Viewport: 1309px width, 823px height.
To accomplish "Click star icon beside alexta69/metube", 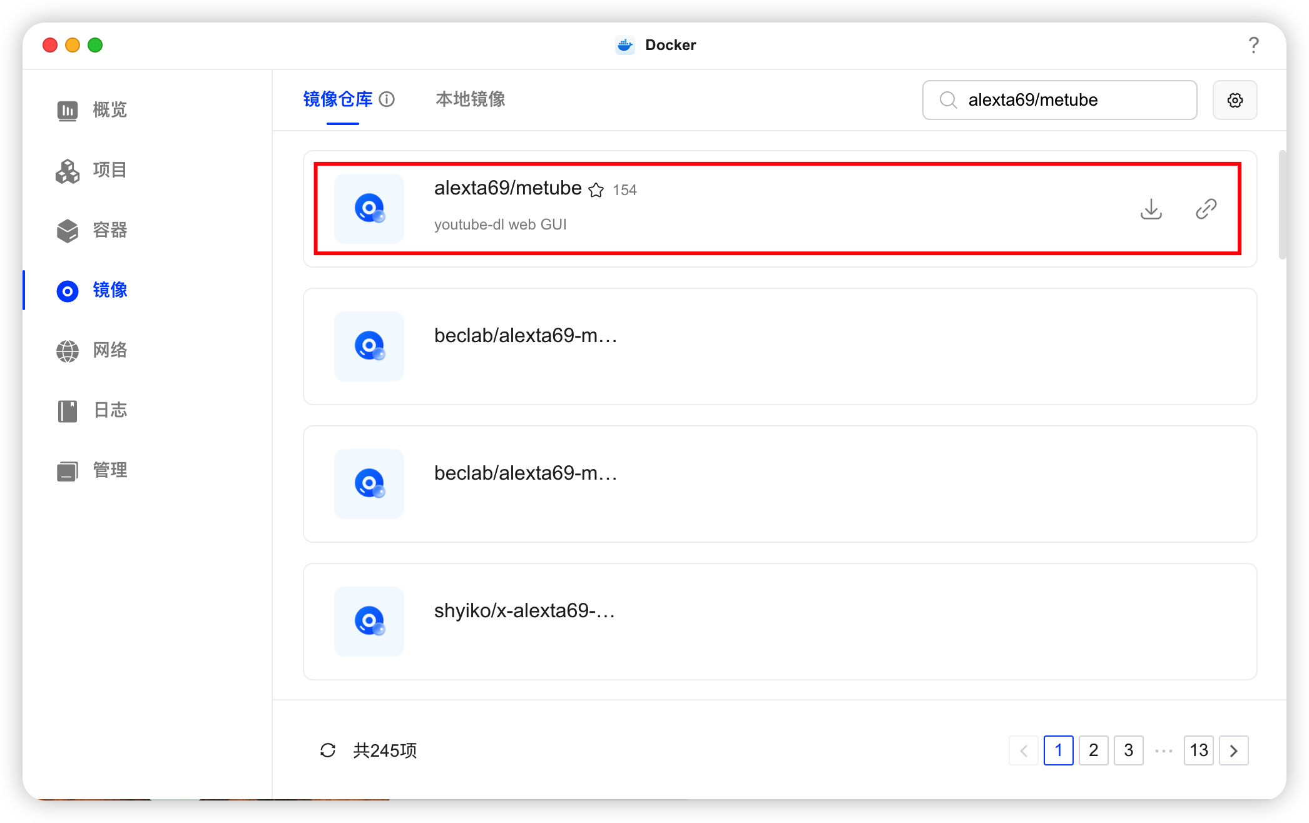I will (x=596, y=190).
